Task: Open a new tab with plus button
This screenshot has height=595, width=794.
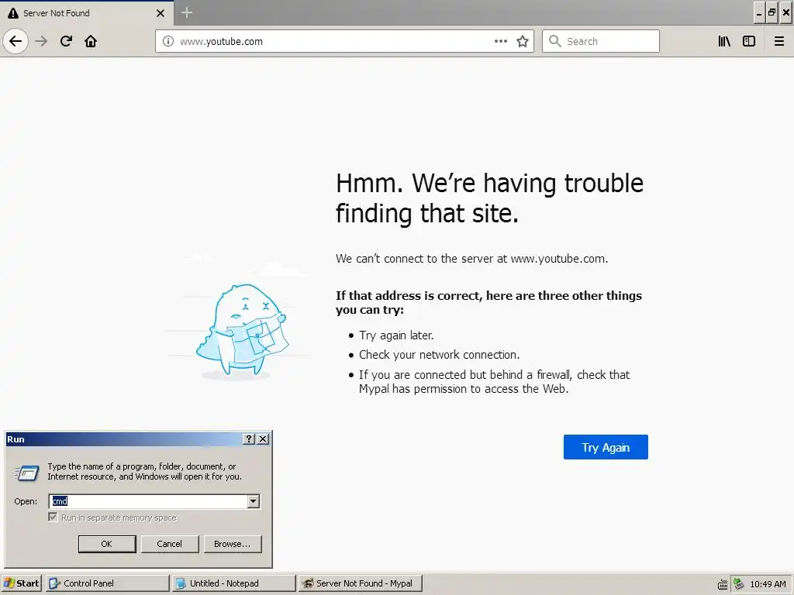Action: tap(186, 12)
